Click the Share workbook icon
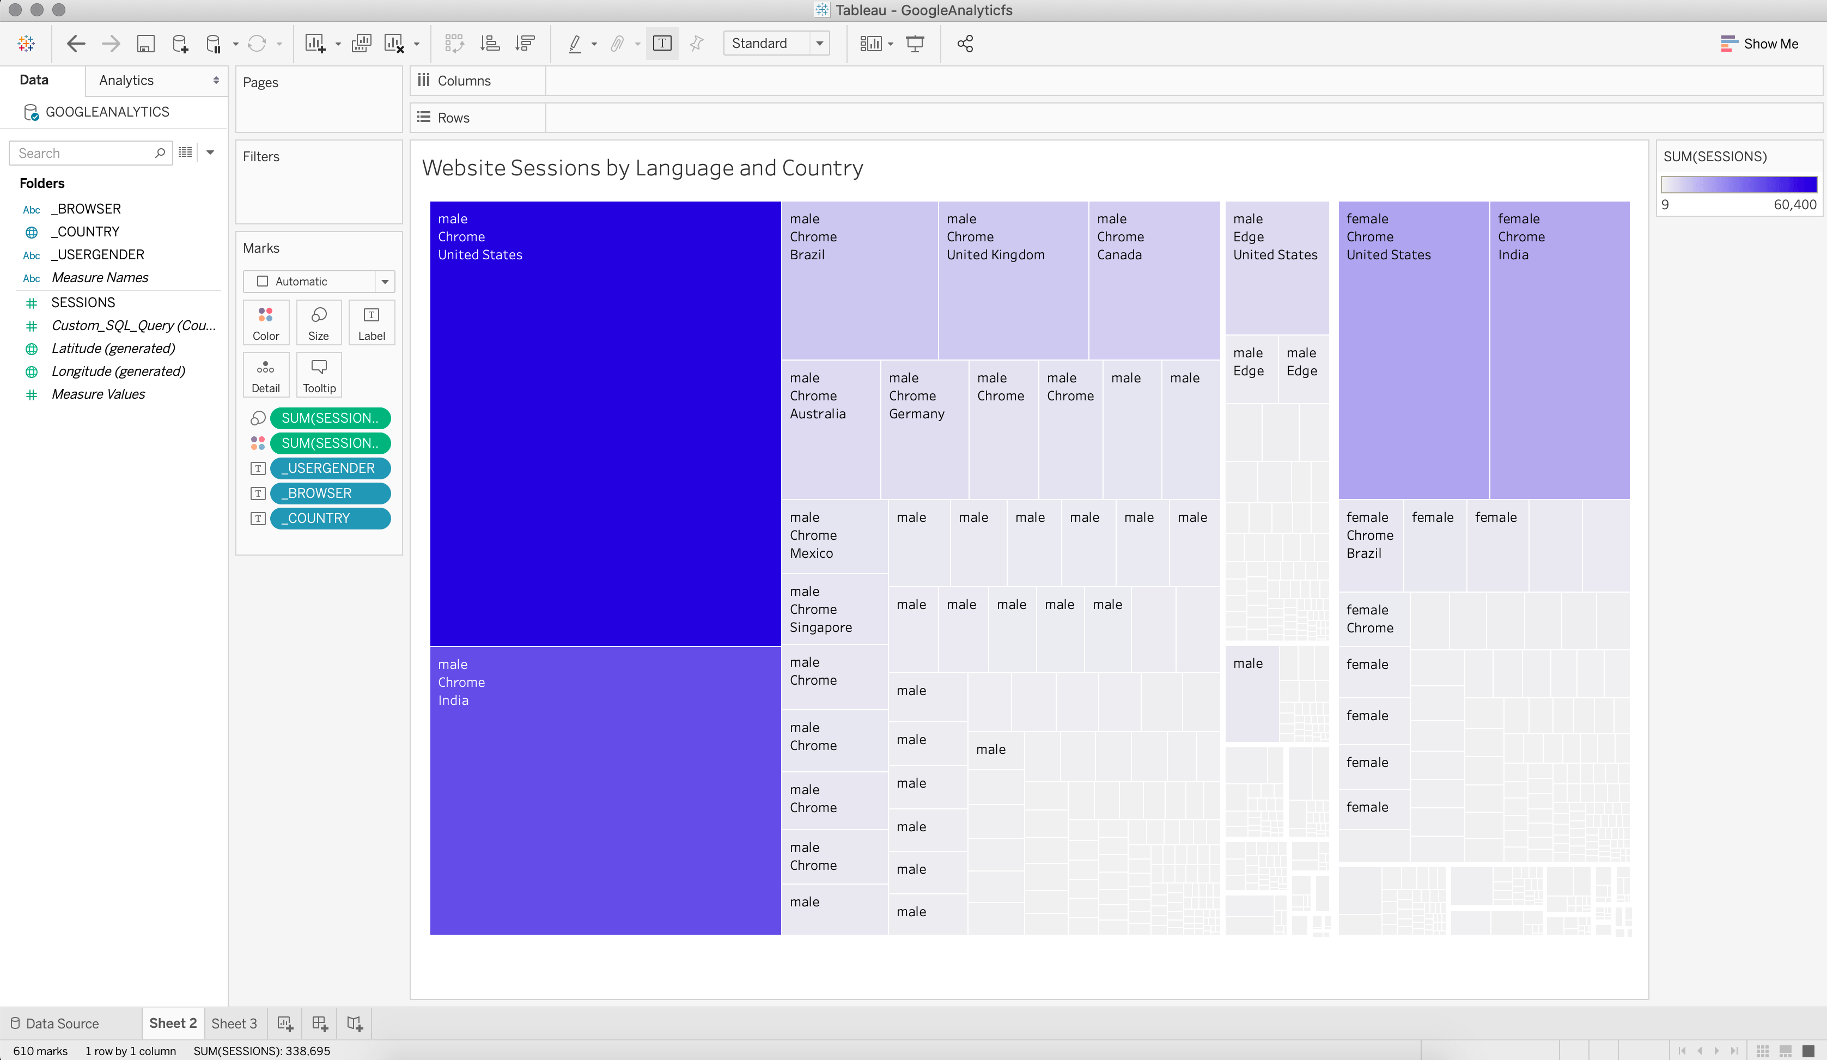Viewport: 1827px width, 1060px height. click(964, 44)
